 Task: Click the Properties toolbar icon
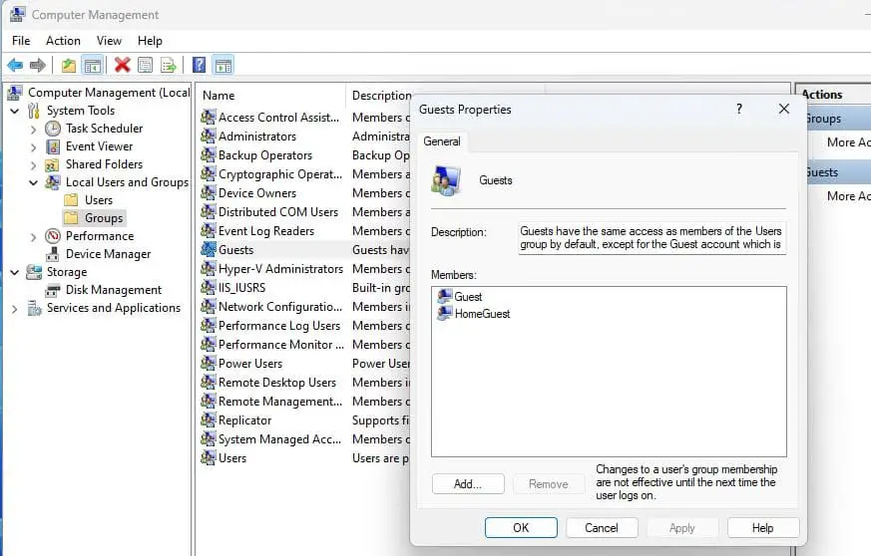pyautogui.click(x=146, y=66)
